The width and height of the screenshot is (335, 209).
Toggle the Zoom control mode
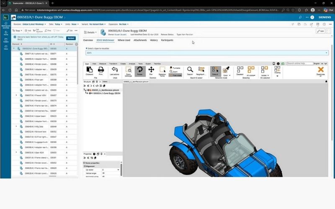174,71
